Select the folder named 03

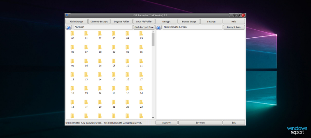point(114,35)
